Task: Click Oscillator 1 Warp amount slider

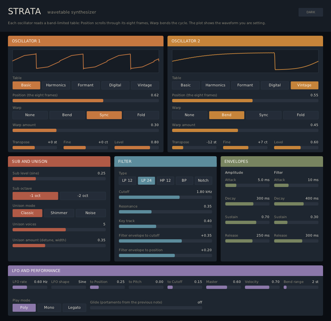Action: click(86, 130)
